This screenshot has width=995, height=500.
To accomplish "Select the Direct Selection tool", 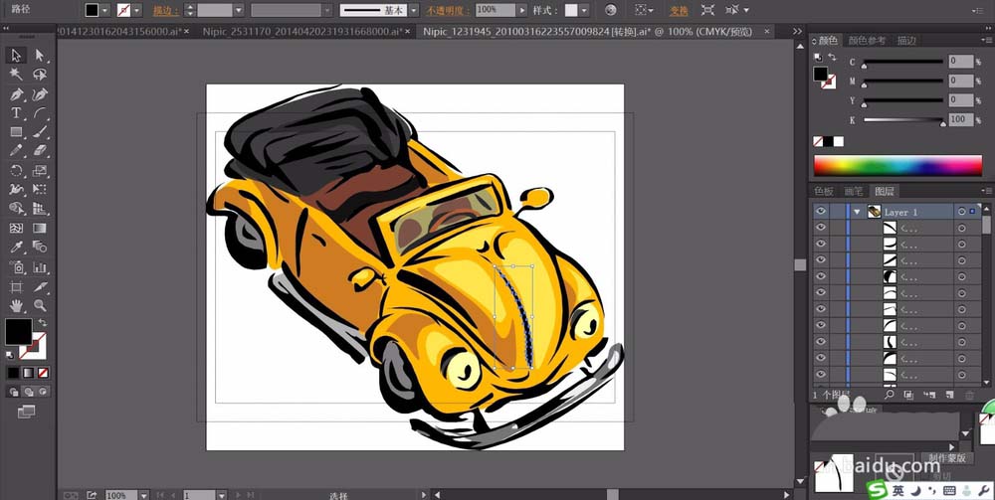I will click(x=40, y=56).
